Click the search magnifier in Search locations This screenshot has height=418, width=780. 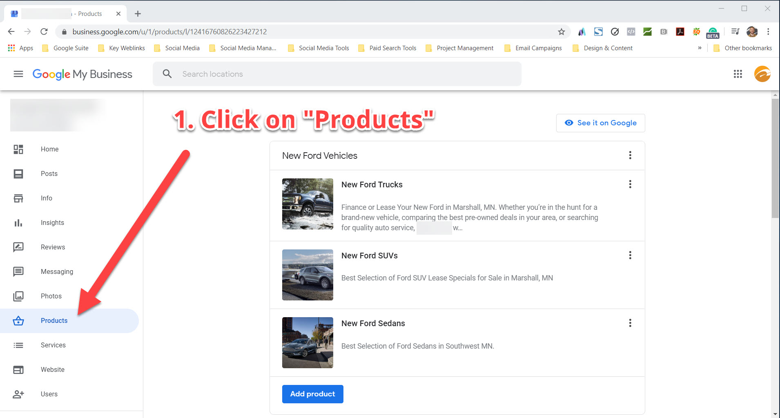[x=167, y=74]
